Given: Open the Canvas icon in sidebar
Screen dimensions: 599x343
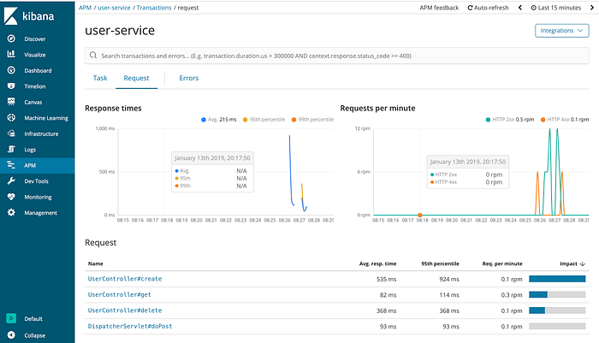Looking at the screenshot, I should (x=11, y=102).
